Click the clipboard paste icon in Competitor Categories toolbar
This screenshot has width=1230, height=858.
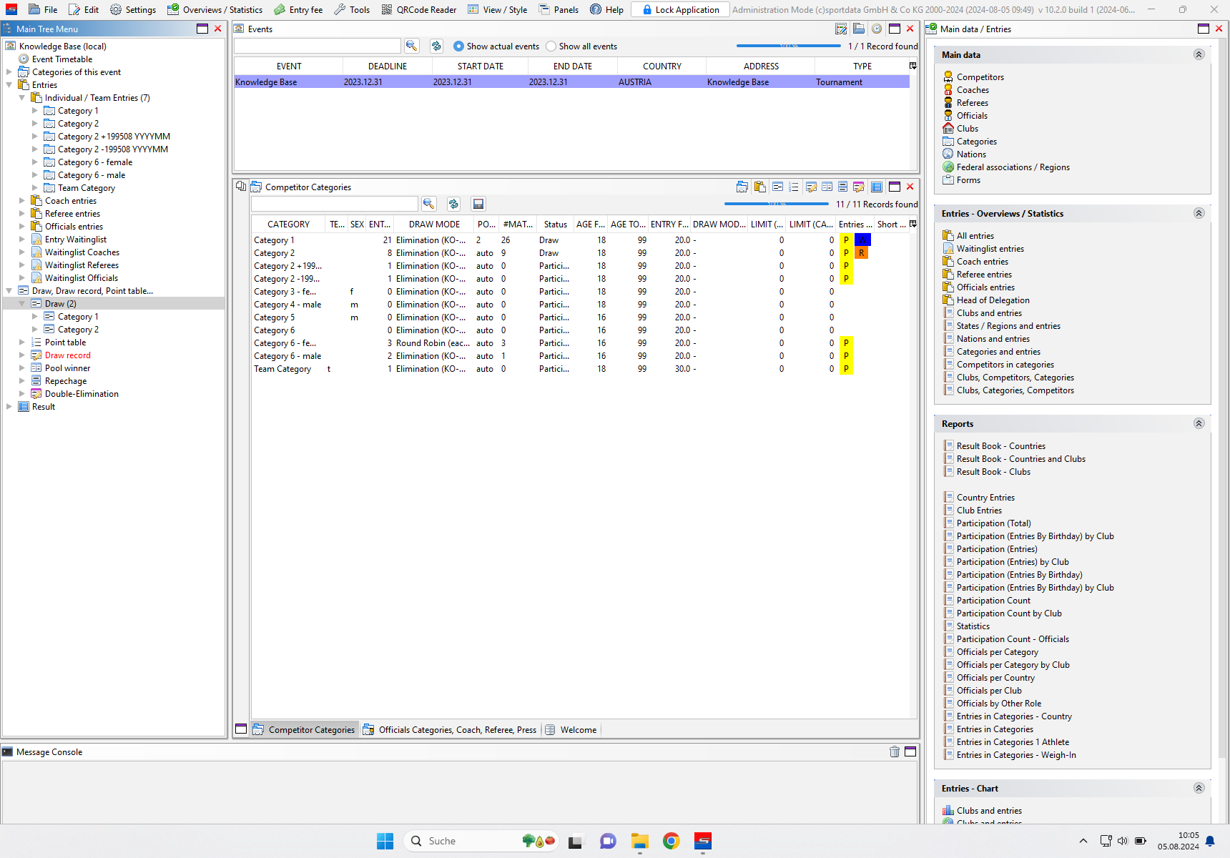(x=759, y=187)
